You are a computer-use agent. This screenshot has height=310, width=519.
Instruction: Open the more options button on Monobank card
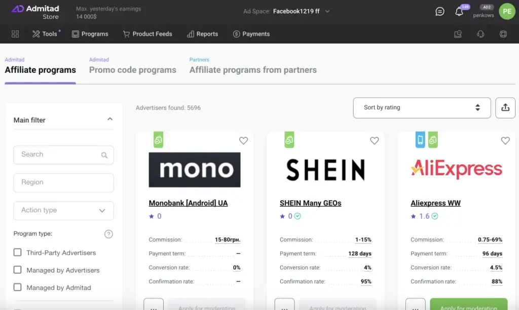[154, 304]
